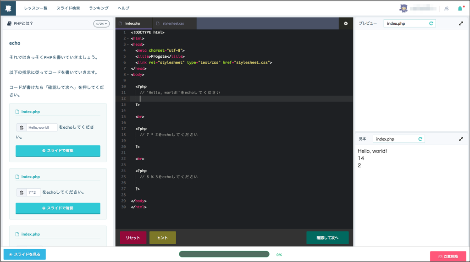Click スライドで確認 under Hello, world! task
The image size is (470, 262).
(58, 151)
